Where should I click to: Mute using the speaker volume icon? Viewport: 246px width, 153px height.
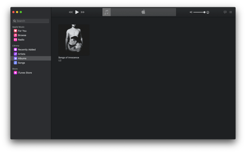pyautogui.click(x=191, y=12)
